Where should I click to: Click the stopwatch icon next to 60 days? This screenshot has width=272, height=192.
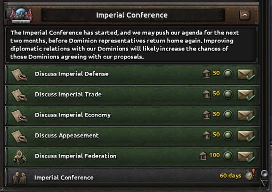250,174
